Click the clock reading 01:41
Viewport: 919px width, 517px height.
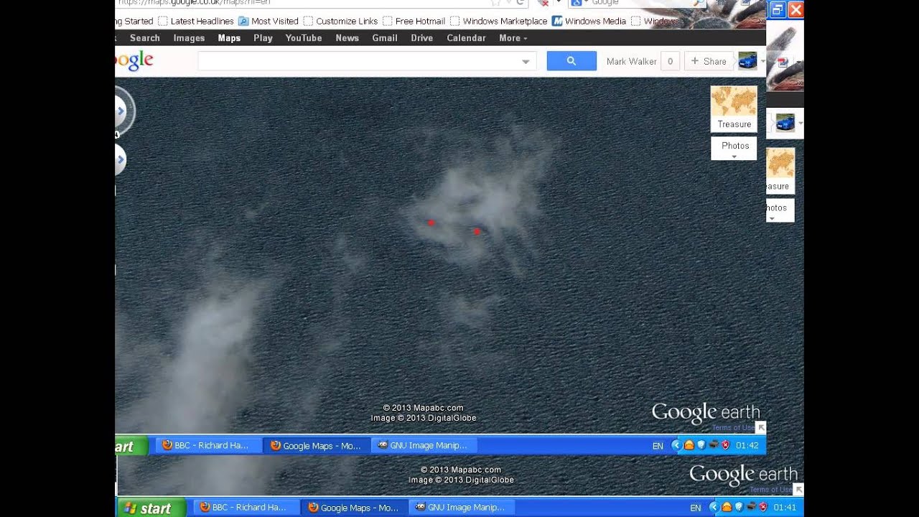tap(785, 508)
